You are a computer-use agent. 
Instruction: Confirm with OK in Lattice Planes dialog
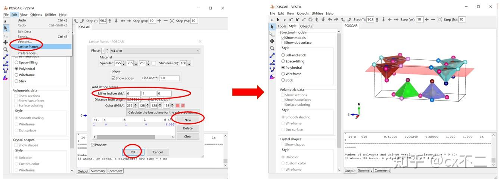click(x=133, y=152)
